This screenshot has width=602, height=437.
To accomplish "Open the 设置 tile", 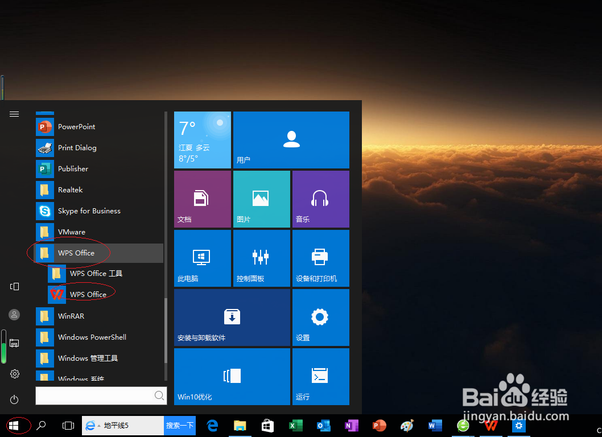I will click(x=321, y=318).
